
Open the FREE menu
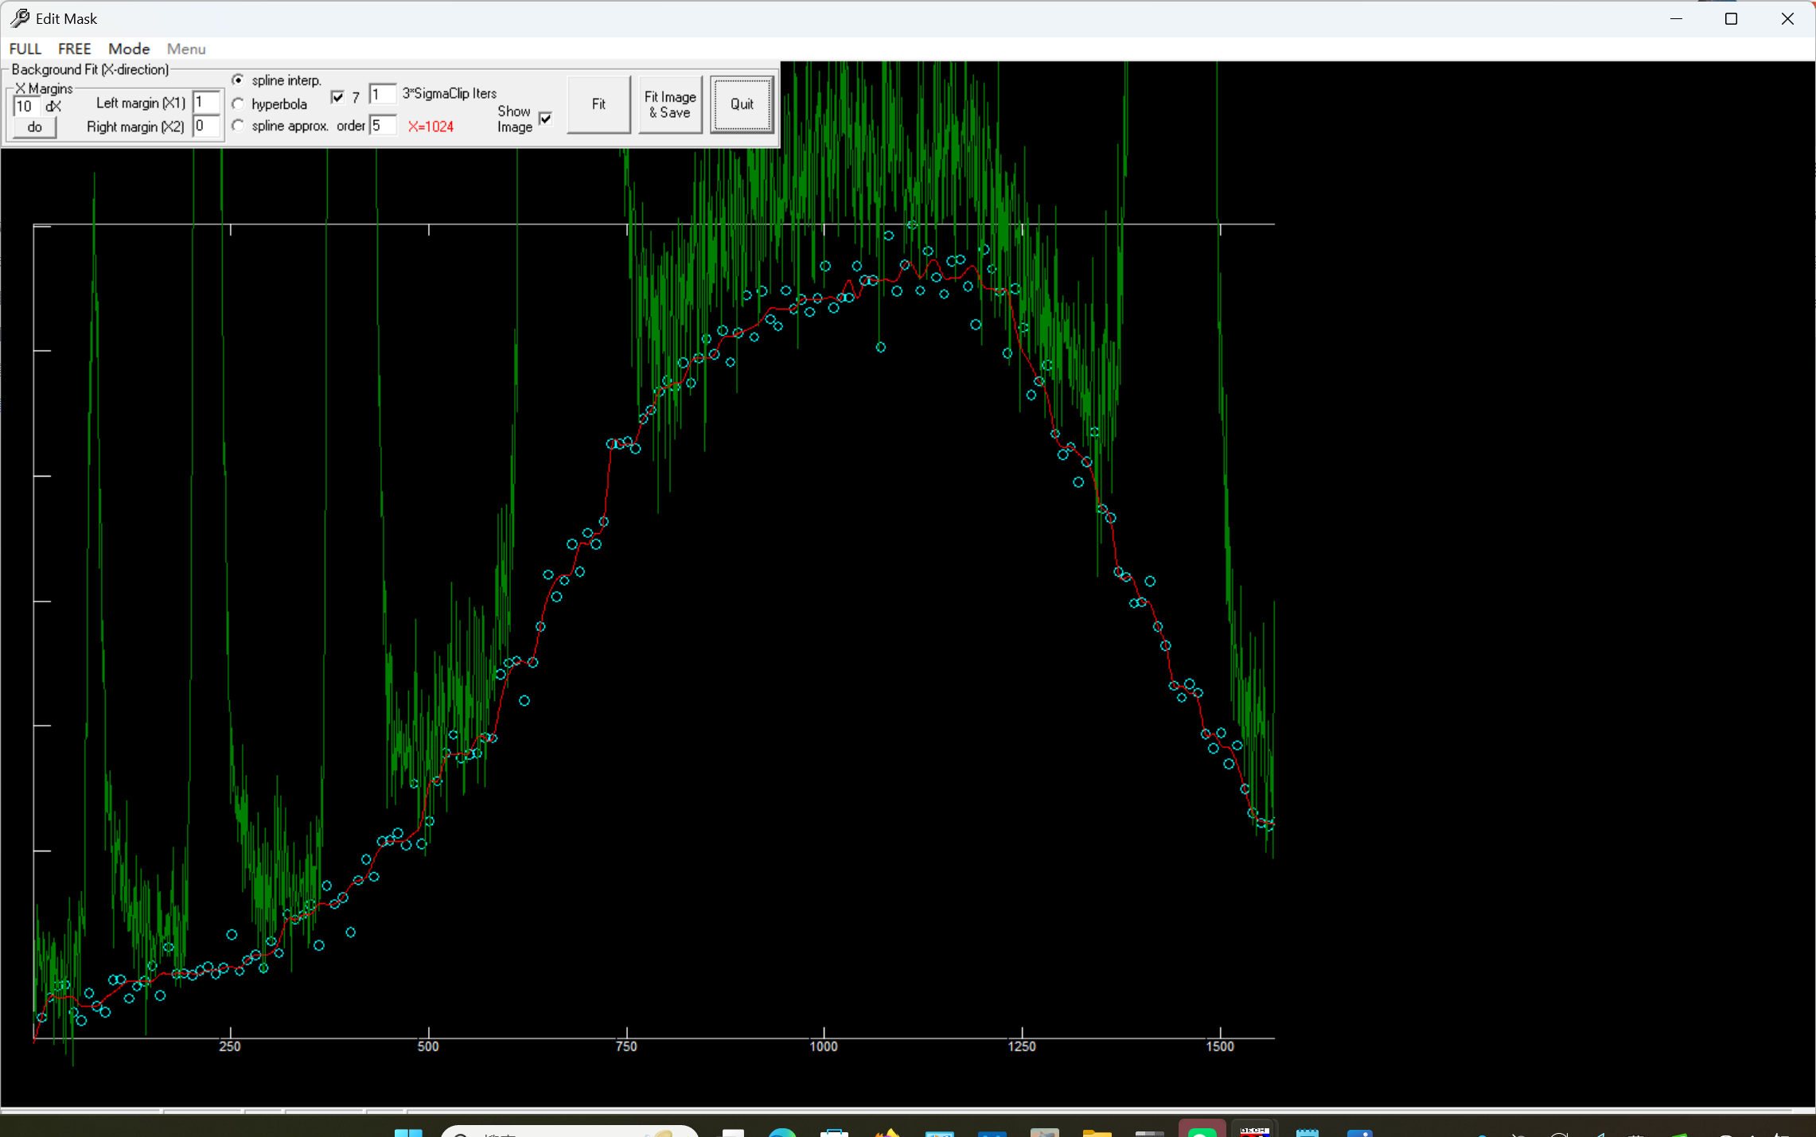(x=74, y=49)
